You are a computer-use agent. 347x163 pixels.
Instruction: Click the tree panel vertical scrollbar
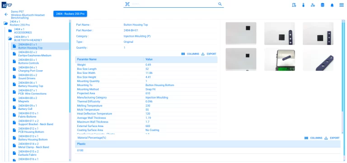pyautogui.click(x=70, y=66)
